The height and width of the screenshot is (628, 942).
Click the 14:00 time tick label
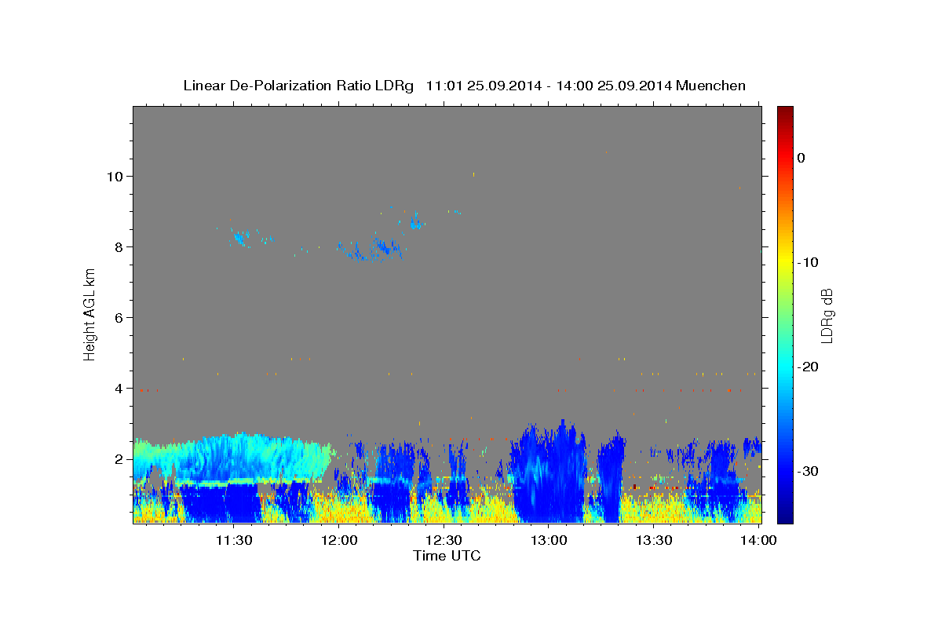(758, 541)
